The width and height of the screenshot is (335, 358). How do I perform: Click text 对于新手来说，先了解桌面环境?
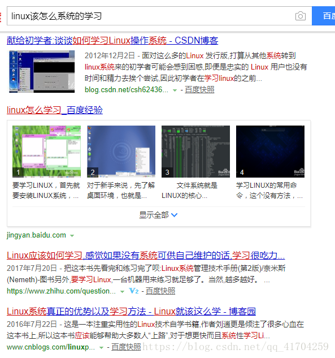[121, 191]
